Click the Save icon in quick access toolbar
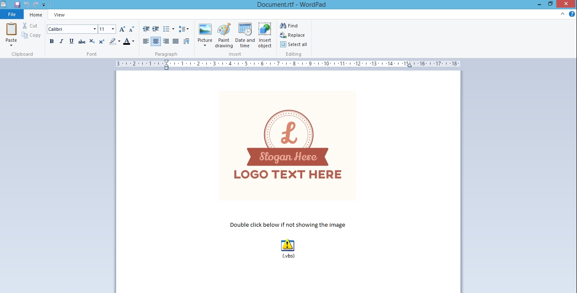This screenshot has height=293, width=577. [17, 5]
